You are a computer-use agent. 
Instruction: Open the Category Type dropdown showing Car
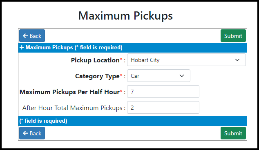tap(159, 76)
